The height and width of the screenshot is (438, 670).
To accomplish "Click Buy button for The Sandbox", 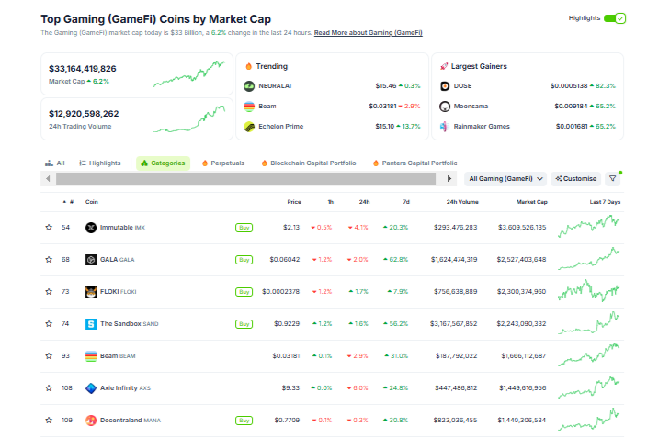I will pos(244,324).
